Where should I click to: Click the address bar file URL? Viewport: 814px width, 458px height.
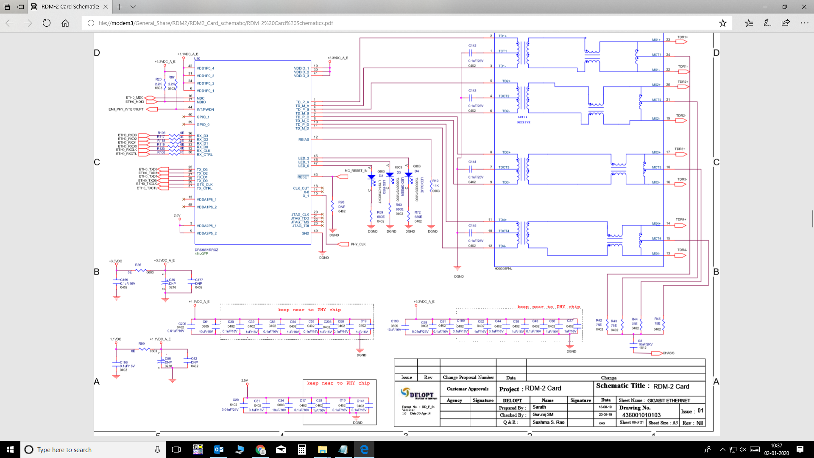[215, 23]
